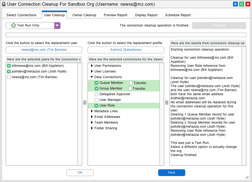Check newss@mz.com (Tim Barnes) in user list
Screen dimensions: 252x182
9,77
